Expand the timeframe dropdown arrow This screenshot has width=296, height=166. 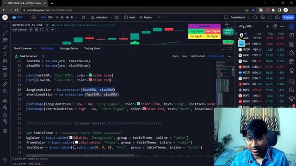pyautogui.click(x=76, y=18)
